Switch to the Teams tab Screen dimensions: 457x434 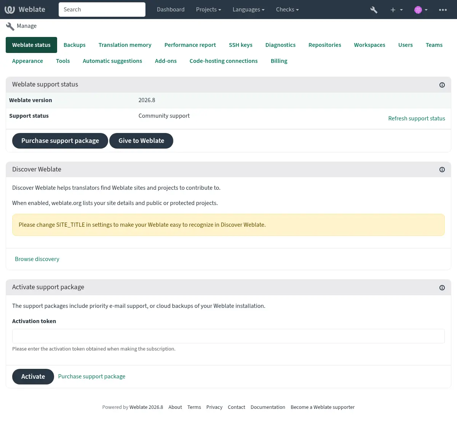(x=434, y=45)
